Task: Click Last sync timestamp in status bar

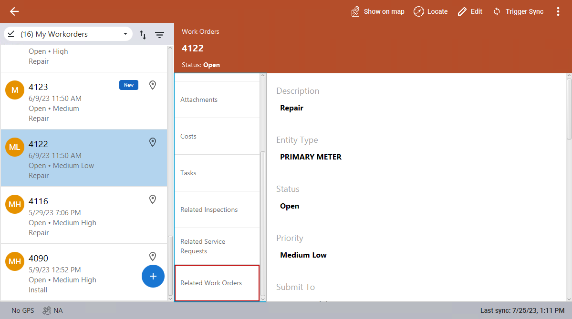Action: [x=522, y=310]
